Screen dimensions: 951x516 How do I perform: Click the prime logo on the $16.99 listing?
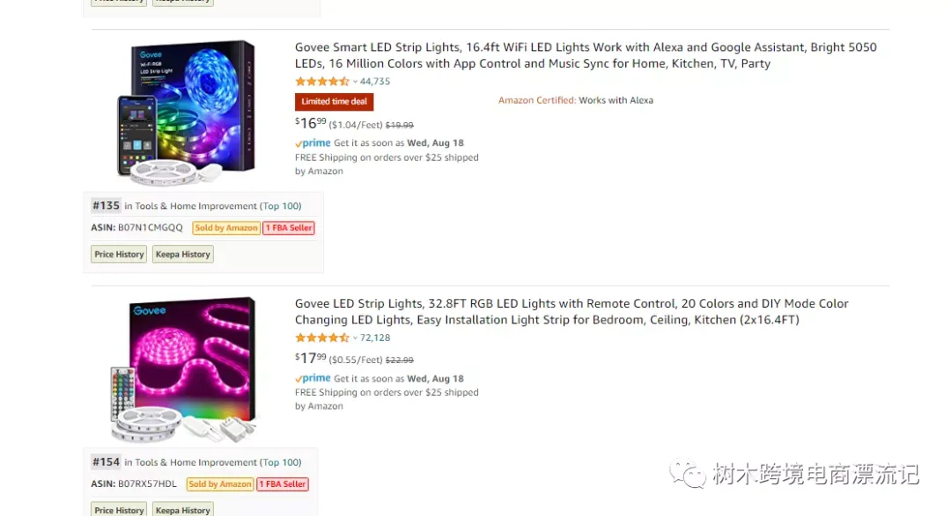point(313,143)
